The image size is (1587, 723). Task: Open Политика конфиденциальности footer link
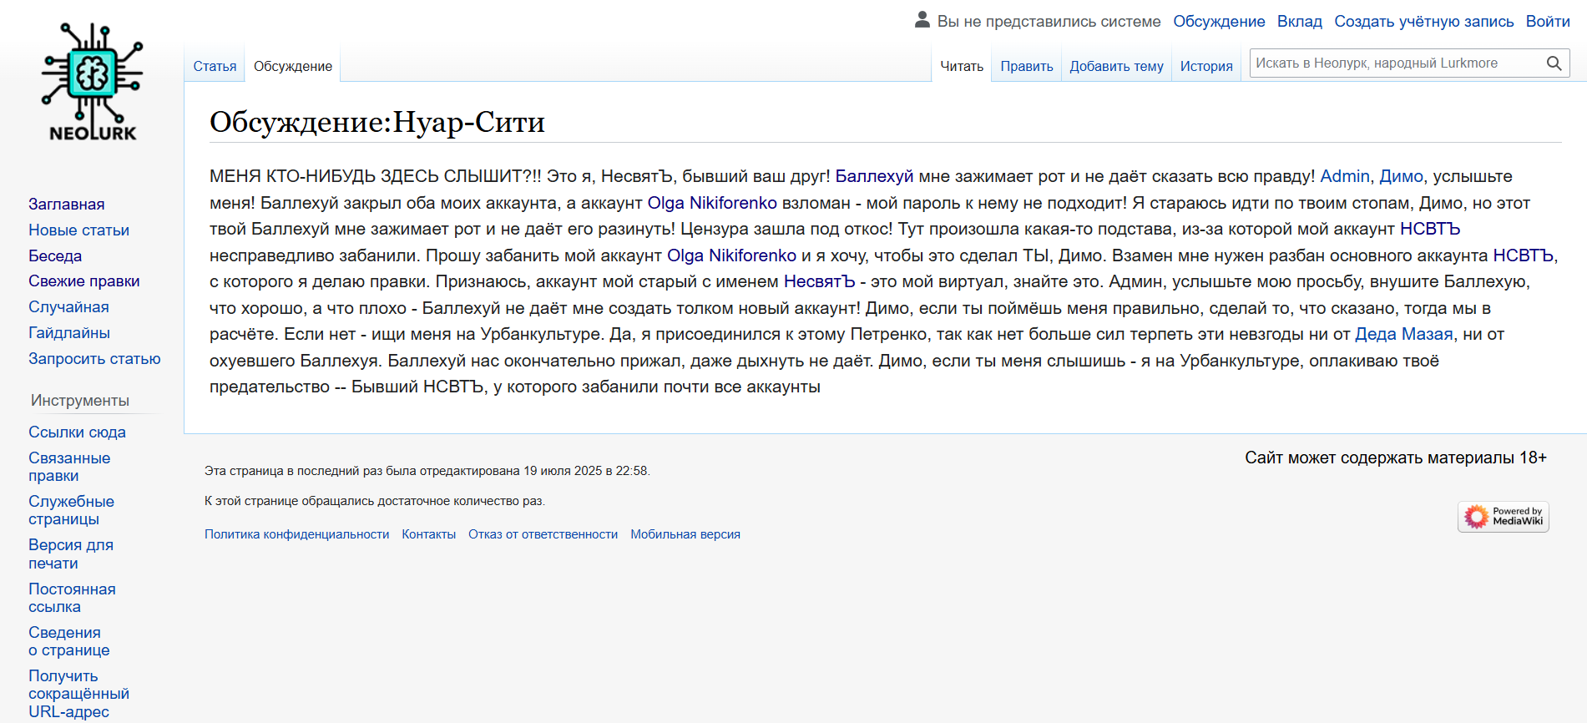[x=296, y=534]
